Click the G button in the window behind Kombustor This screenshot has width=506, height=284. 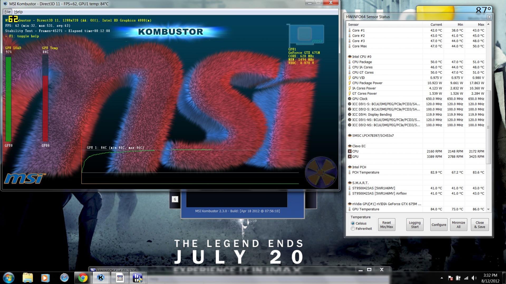(x=175, y=199)
